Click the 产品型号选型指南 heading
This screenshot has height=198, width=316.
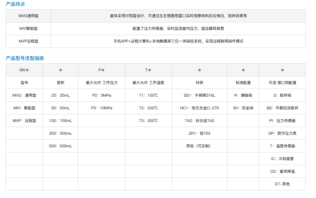[25, 58]
